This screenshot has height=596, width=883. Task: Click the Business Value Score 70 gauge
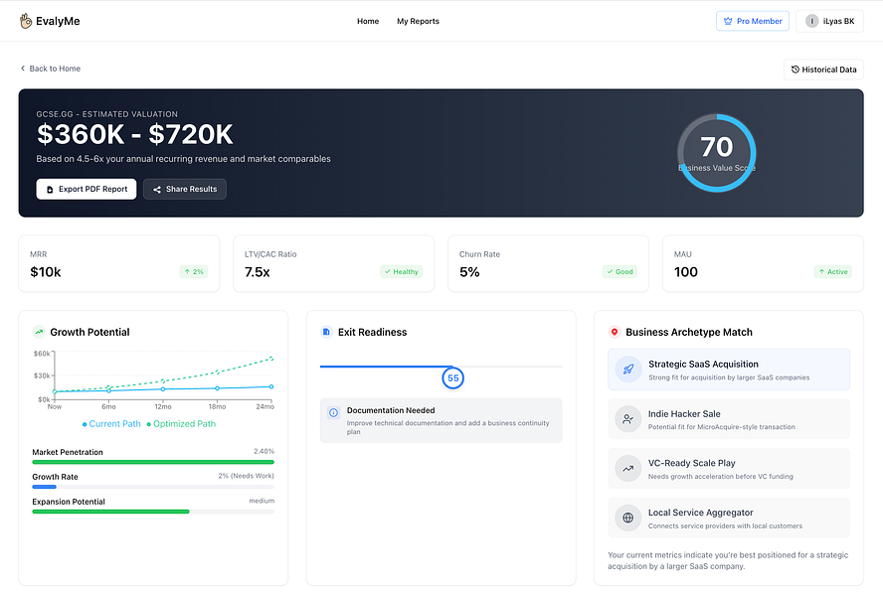pos(716,153)
